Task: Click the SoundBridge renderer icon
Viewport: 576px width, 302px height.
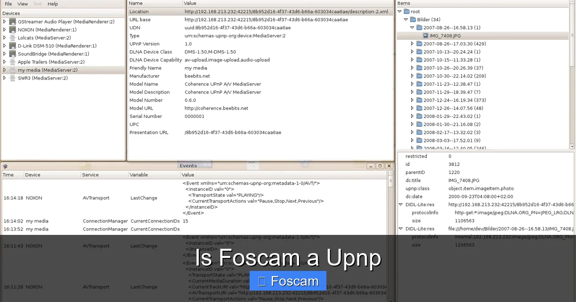Action: click(x=12, y=53)
